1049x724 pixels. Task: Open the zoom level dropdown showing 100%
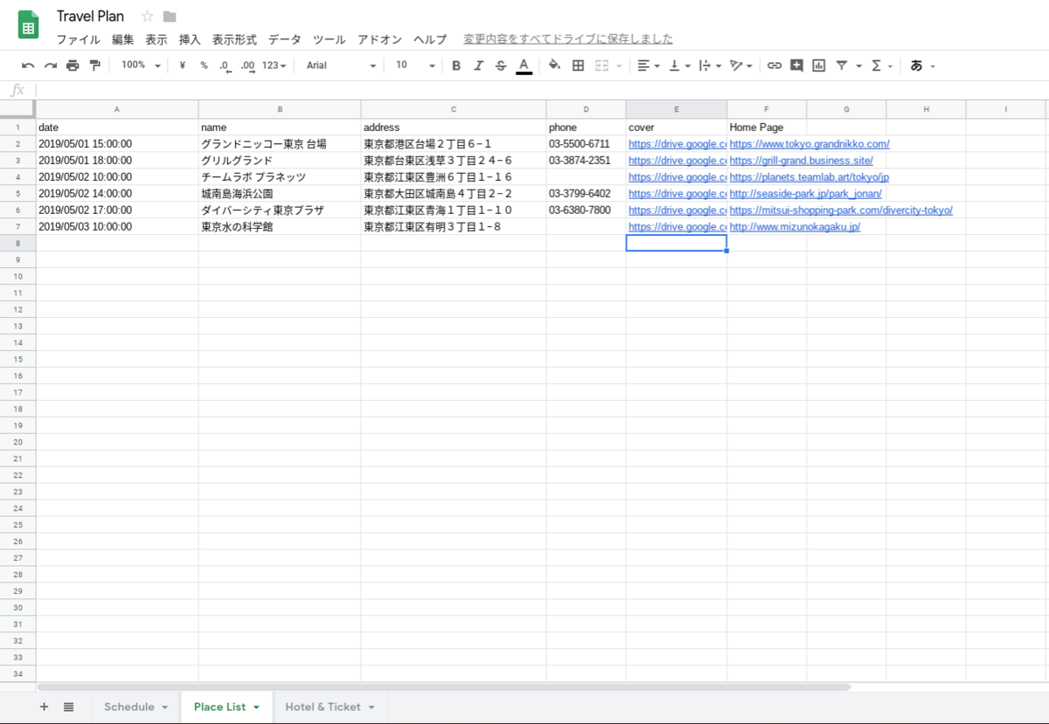[139, 66]
